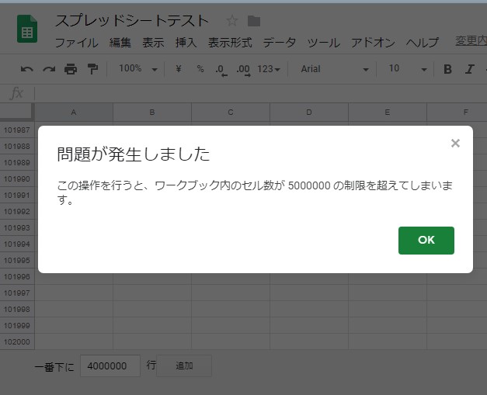Open the データ menu
The height and width of the screenshot is (395, 487).
280,42
